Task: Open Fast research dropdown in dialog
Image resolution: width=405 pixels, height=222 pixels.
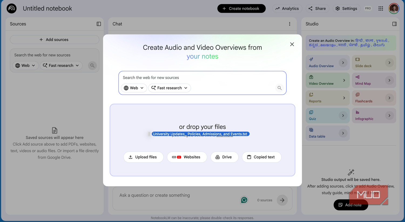Action: point(170,88)
